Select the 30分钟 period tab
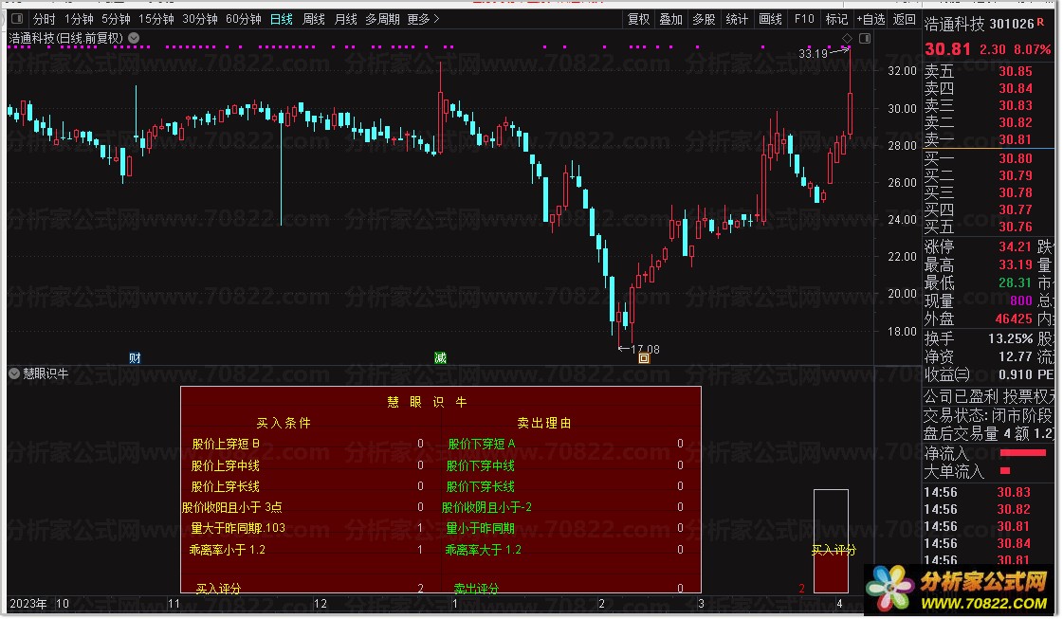The image size is (1063, 619). pyautogui.click(x=200, y=19)
